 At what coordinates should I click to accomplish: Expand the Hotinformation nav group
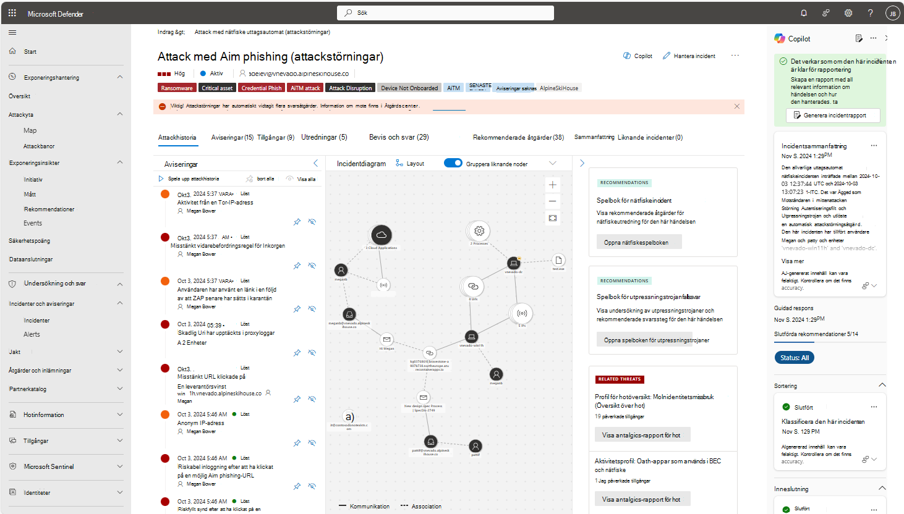coord(120,415)
